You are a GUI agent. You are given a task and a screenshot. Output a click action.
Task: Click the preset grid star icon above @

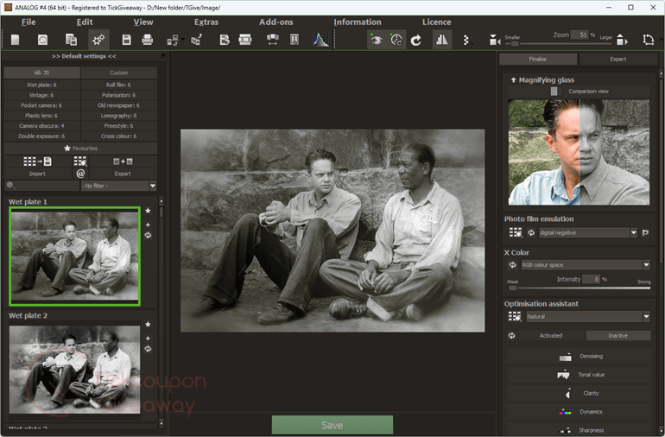coord(80,161)
